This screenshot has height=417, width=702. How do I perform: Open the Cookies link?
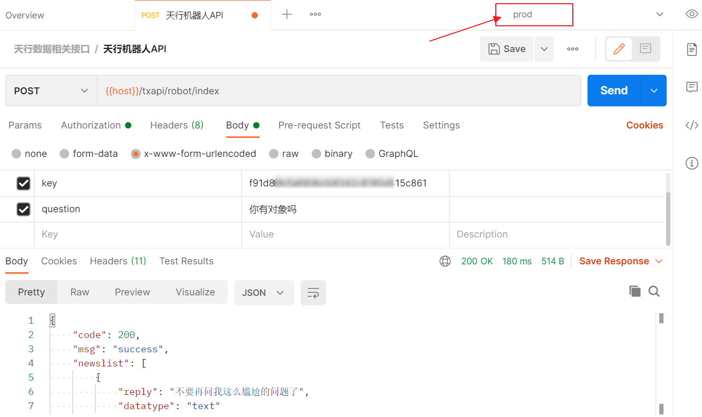[x=645, y=125]
